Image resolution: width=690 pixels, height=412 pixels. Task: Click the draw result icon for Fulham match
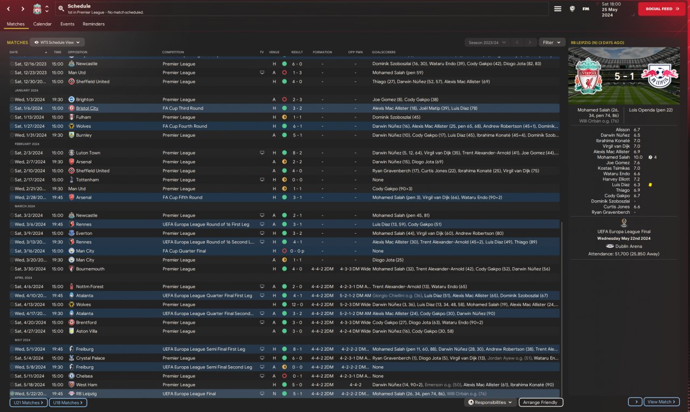click(x=284, y=117)
